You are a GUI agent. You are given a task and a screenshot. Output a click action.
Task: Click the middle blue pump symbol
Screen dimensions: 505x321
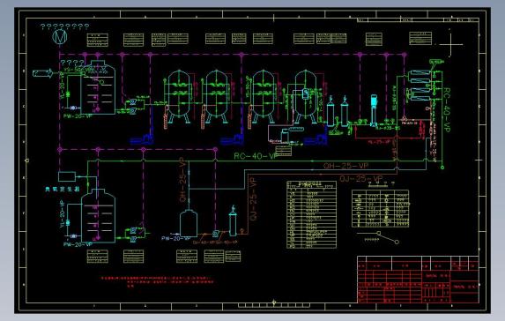coord(232,139)
